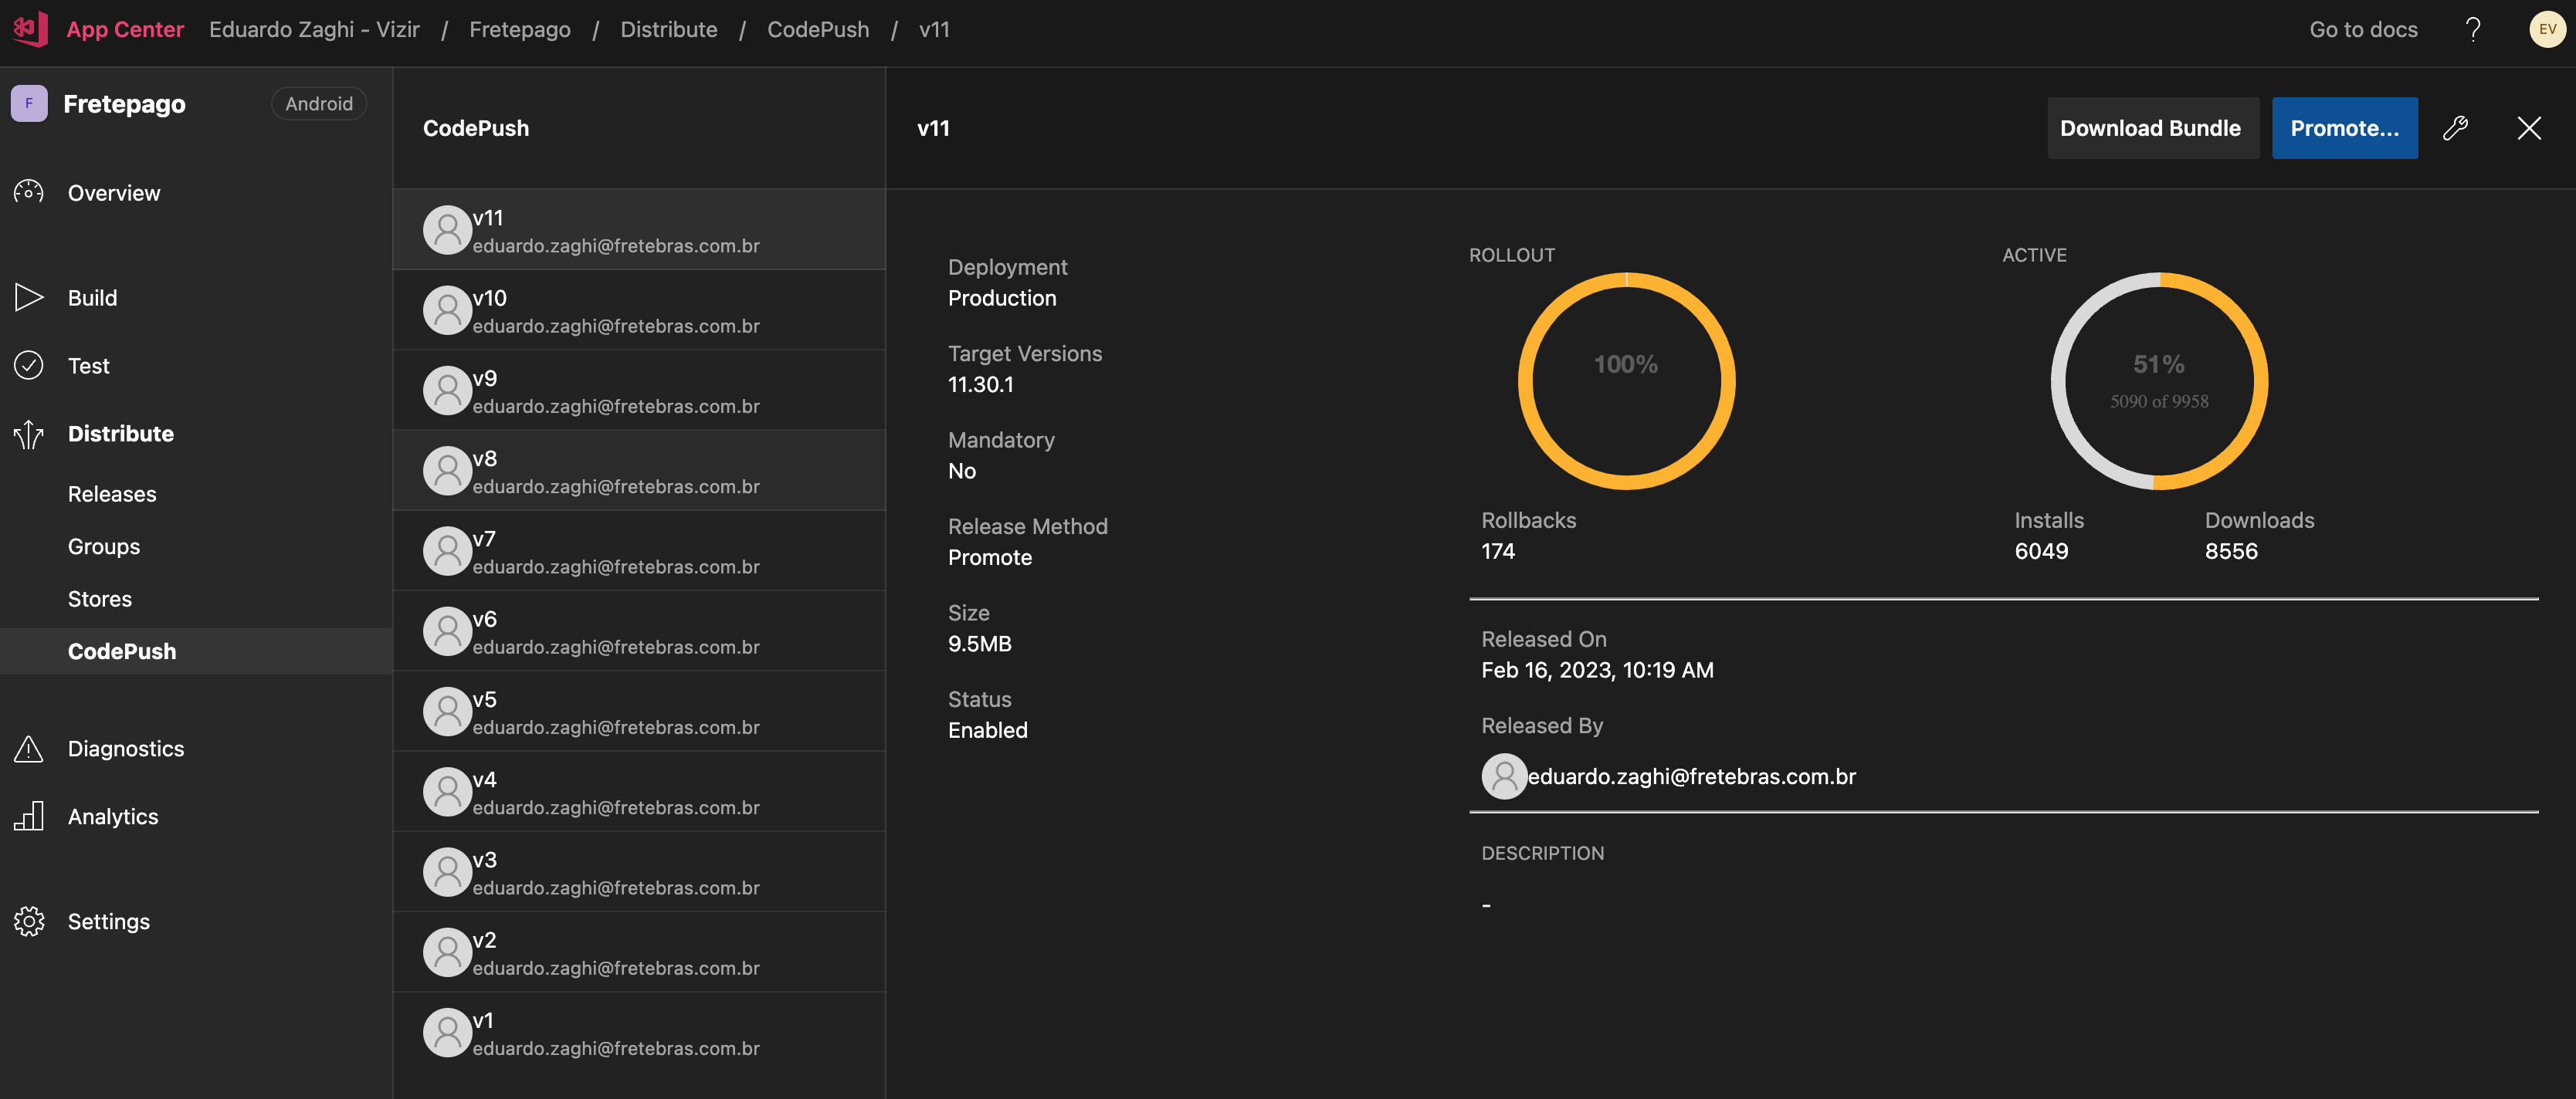
Task: Click the Promote... button
Action: 2344,128
